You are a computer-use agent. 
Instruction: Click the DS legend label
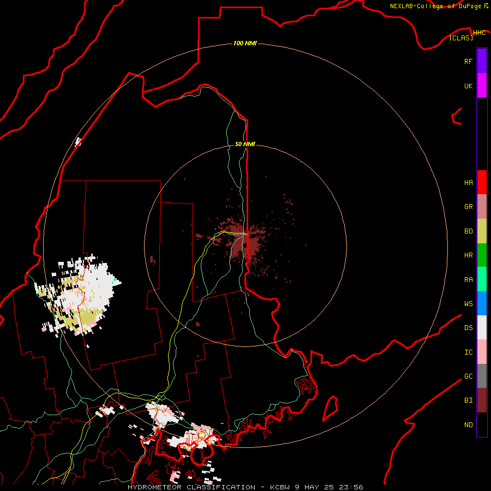[468, 328]
